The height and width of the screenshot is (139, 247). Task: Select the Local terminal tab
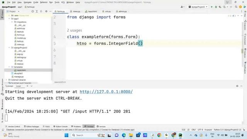tap(19, 86)
